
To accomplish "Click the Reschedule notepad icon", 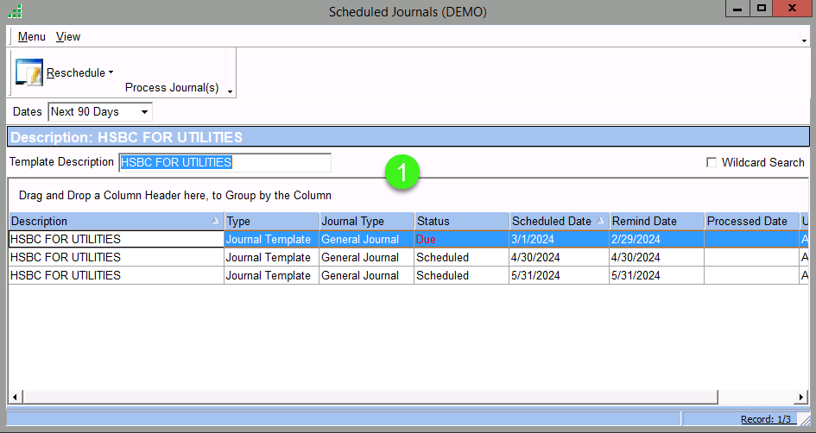I will [x=28, y=73].
